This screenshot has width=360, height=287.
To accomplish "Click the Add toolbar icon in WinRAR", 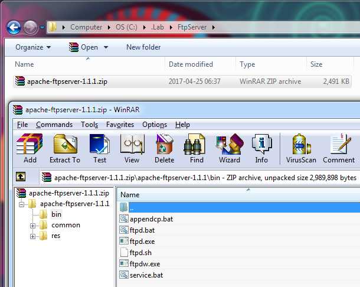I will point(30,144).
